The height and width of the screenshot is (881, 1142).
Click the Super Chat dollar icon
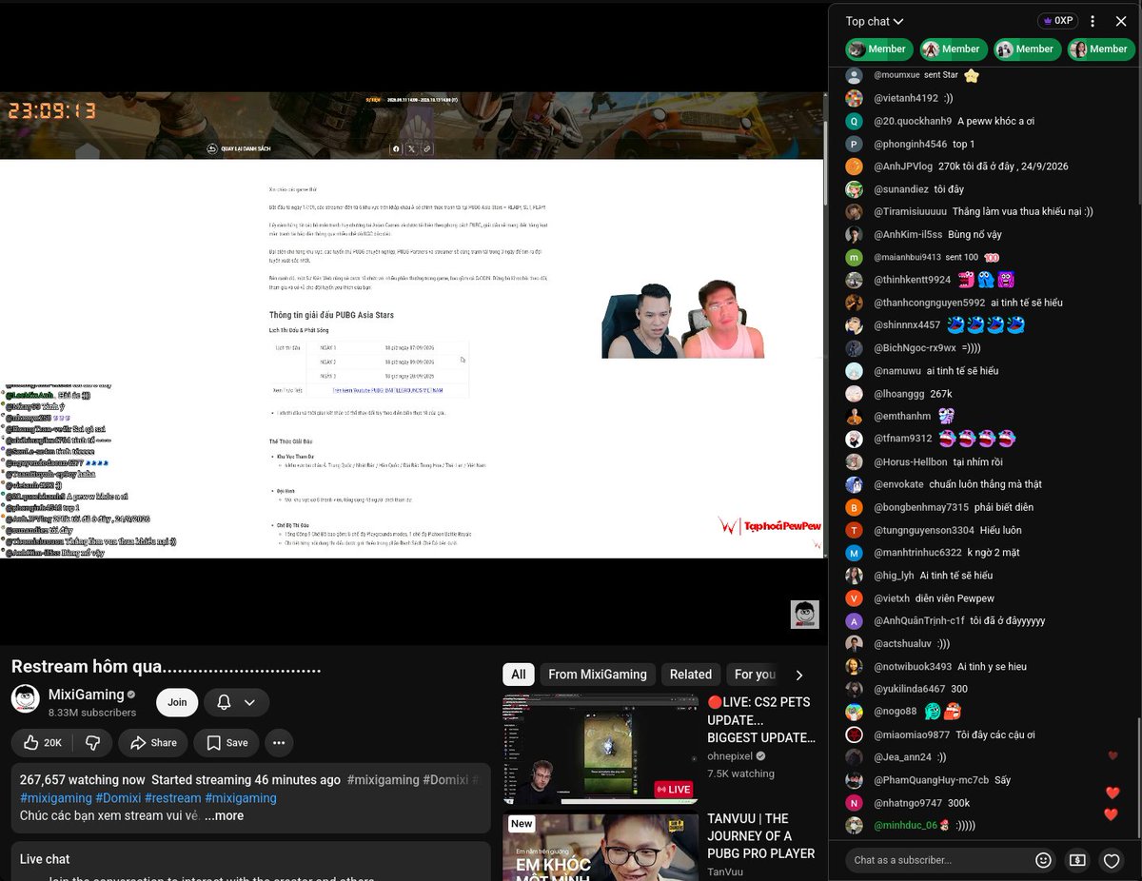pyautogui.click(x=1077, y=860)
